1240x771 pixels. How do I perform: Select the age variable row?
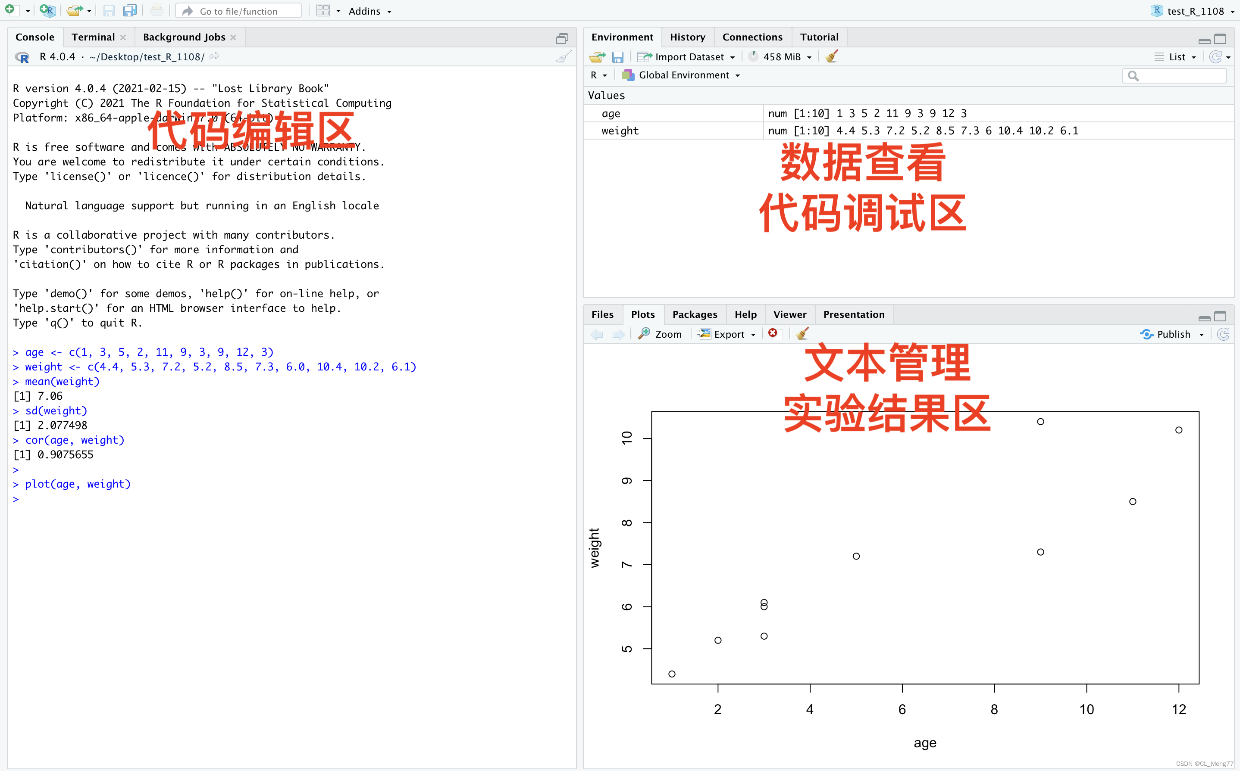[x=908, y=113]
